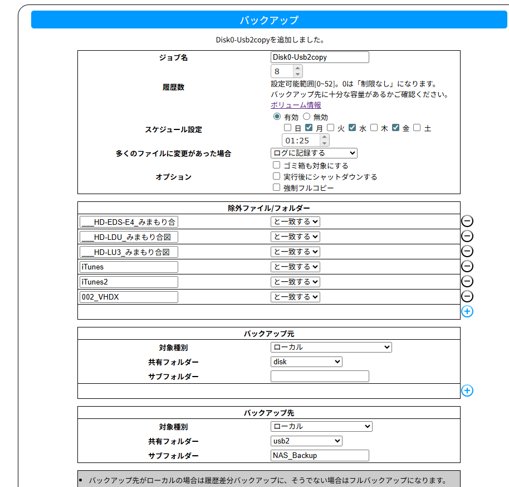Remove the HD-EDS-E4 exclusion row
Viewport: 509px width, 487px height.
coord(467,221)
